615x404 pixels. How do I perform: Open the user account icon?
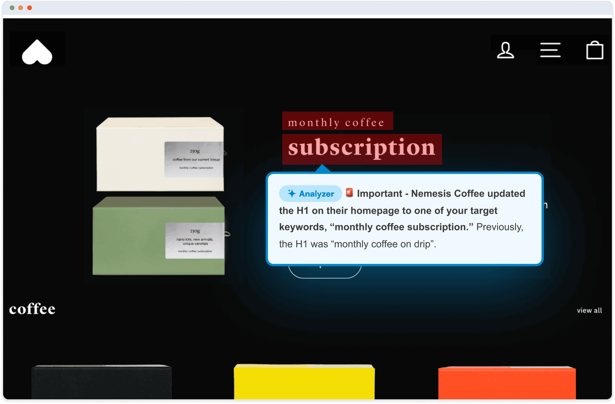pyautogui.click(x=505, y=50)
